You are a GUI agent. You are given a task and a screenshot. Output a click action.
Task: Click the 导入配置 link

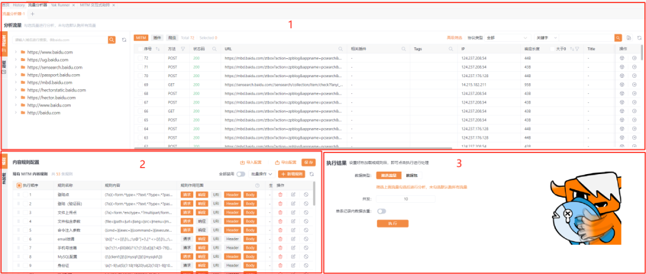tap(251, 162)
